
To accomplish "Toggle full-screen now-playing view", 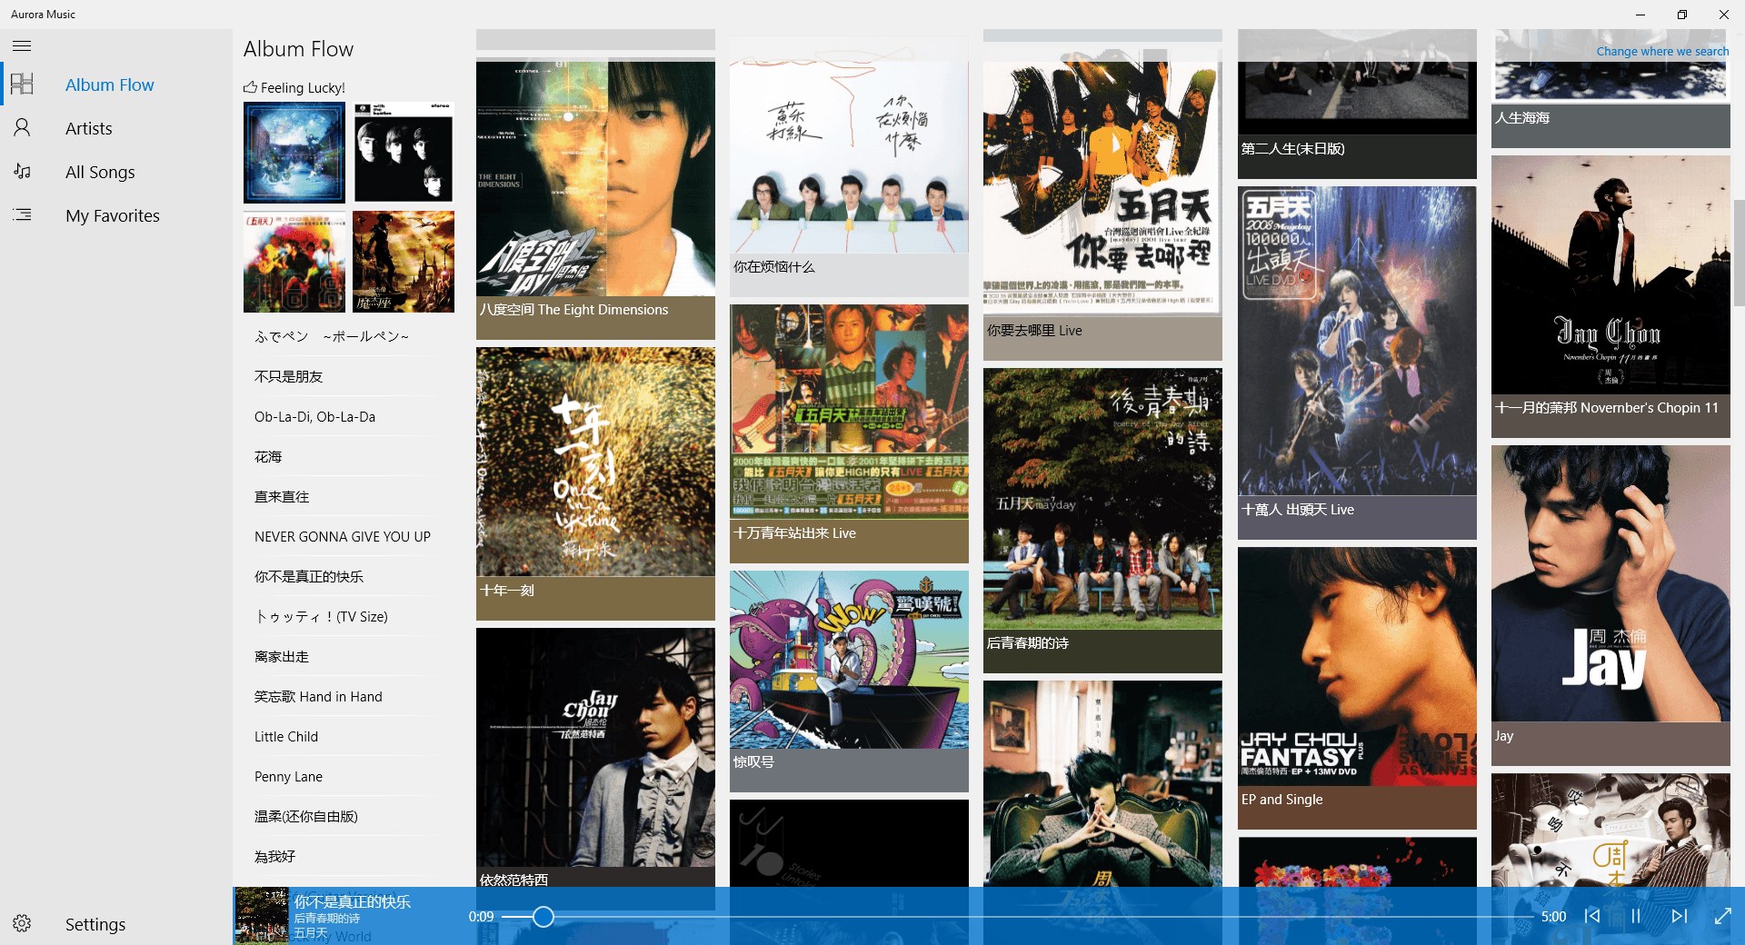I will 1722,917.
